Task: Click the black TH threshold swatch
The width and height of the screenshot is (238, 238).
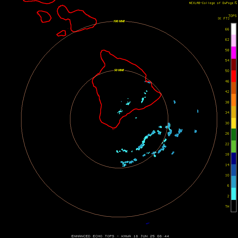Action: 234,206
